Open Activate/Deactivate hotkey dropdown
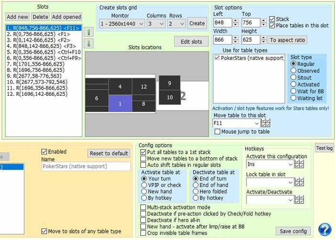Viewport: 335px width, 240px height. coord(270,200)
